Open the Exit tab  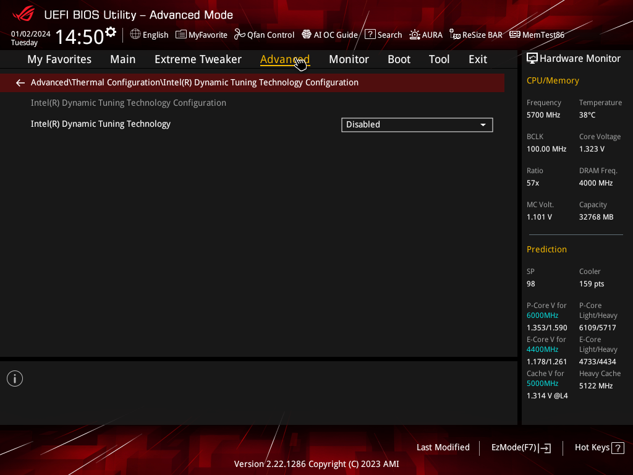click(x=478, y=59)
